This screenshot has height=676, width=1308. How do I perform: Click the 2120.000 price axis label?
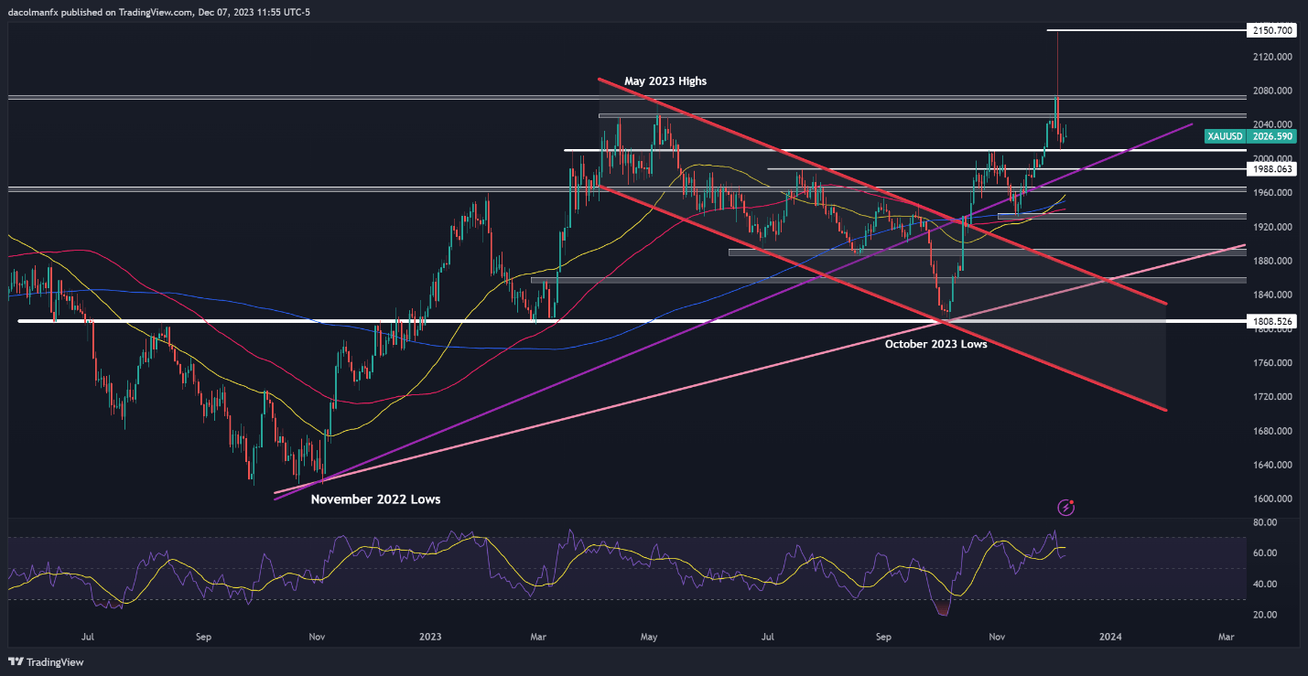[1272, 57]
